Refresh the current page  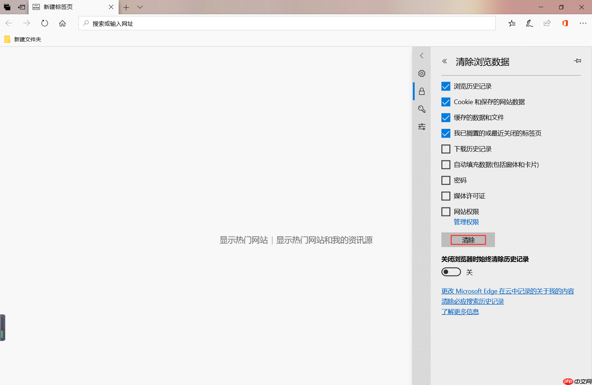coord(45,23)
